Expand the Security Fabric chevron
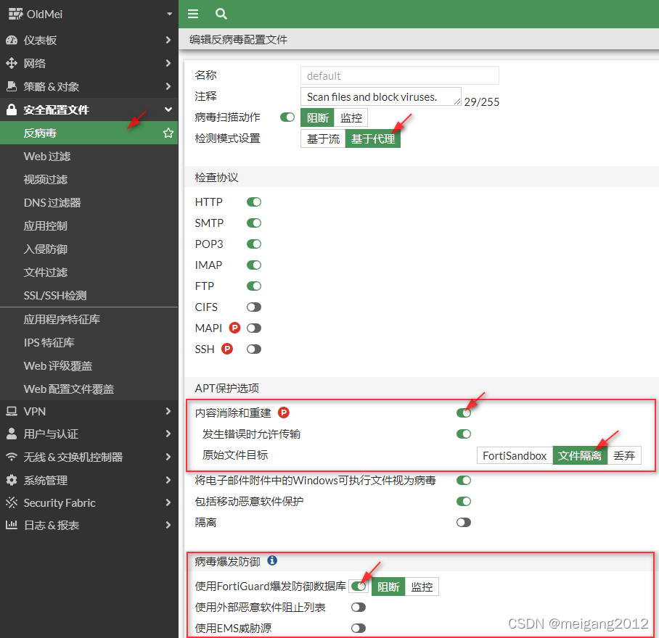Image resolution: width=659 pixels, height=638 pixels. pyautogui.click(x=168, y=502)
